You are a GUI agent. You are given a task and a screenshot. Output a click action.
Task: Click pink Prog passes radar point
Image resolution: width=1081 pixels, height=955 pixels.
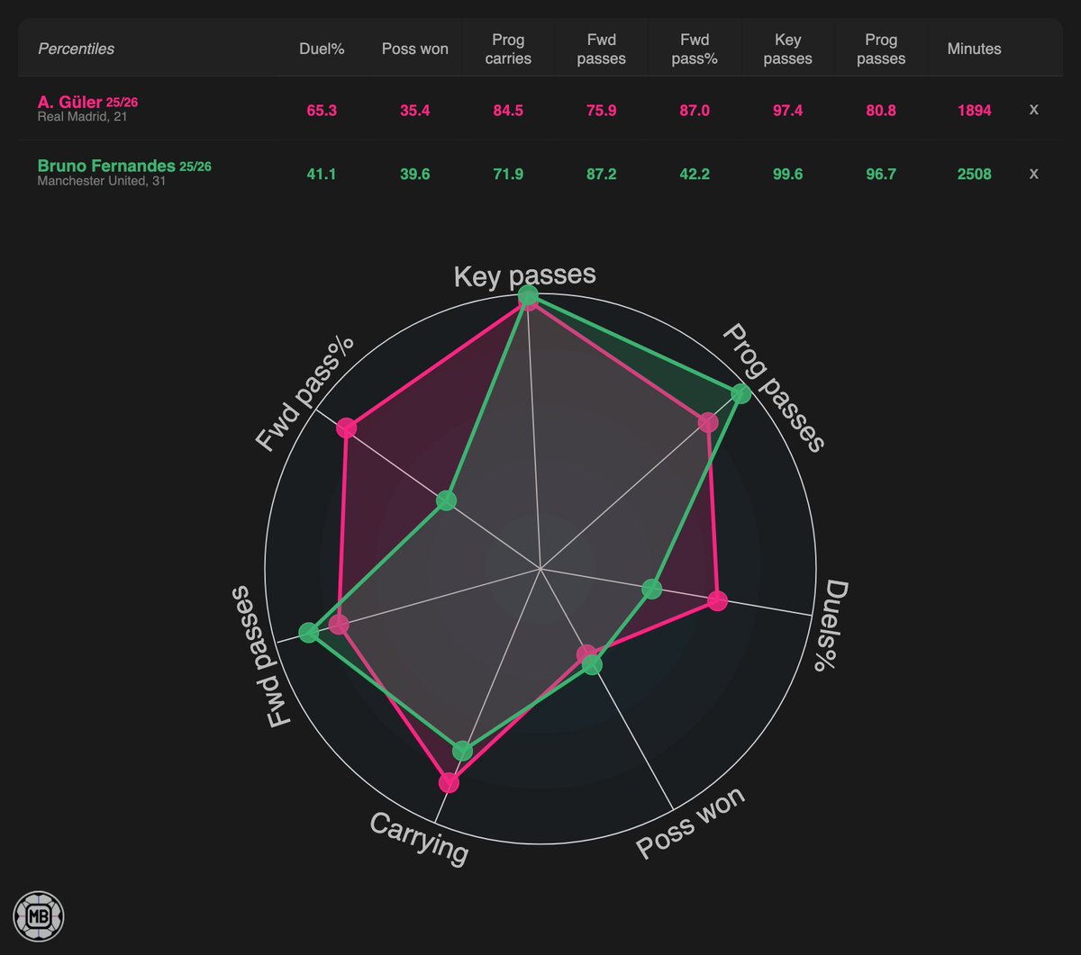(x=708, y=421)
